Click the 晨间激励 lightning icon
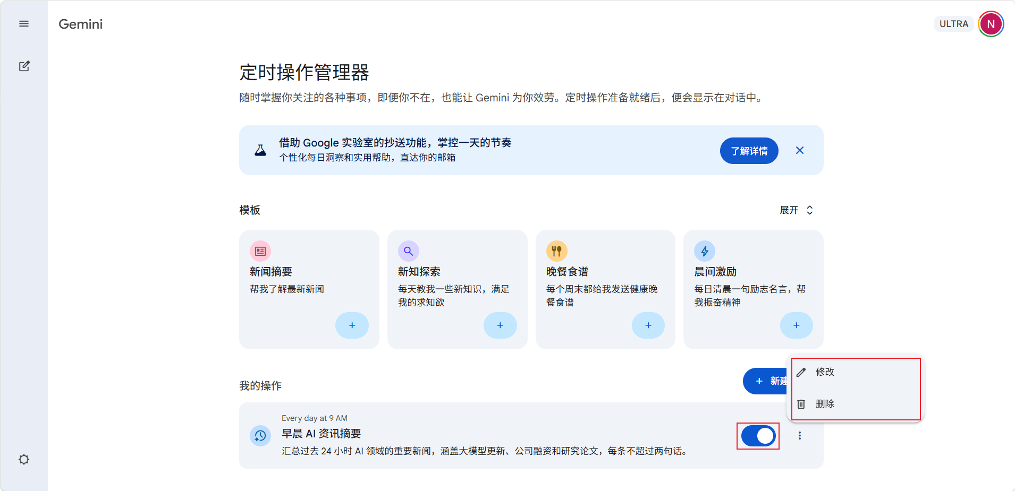The image size is (1015, 491). tap(705, 251)
